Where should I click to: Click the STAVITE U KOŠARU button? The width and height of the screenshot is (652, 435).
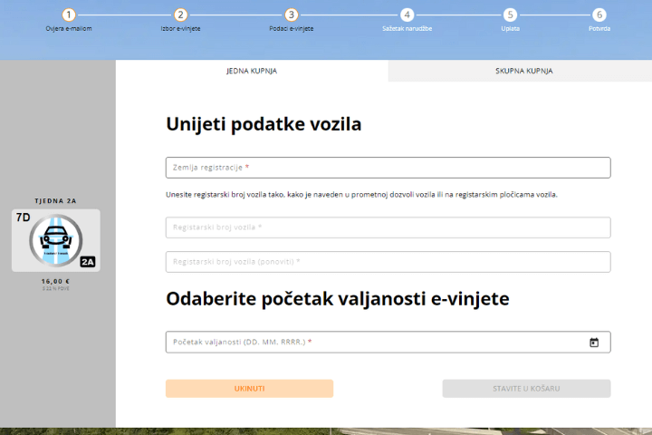[x=526, y=389]
